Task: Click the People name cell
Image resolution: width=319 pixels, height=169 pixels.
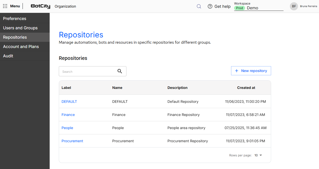Action: (x=118, y=128)
